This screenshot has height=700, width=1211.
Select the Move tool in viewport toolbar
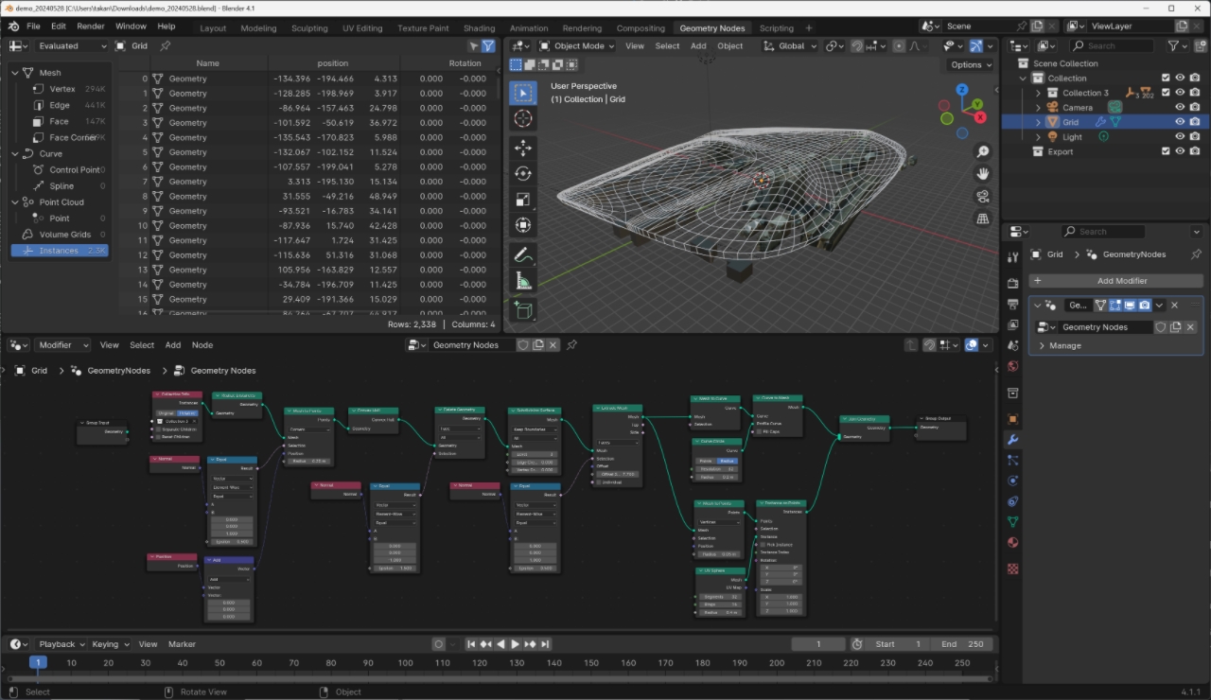pos(523,148)
